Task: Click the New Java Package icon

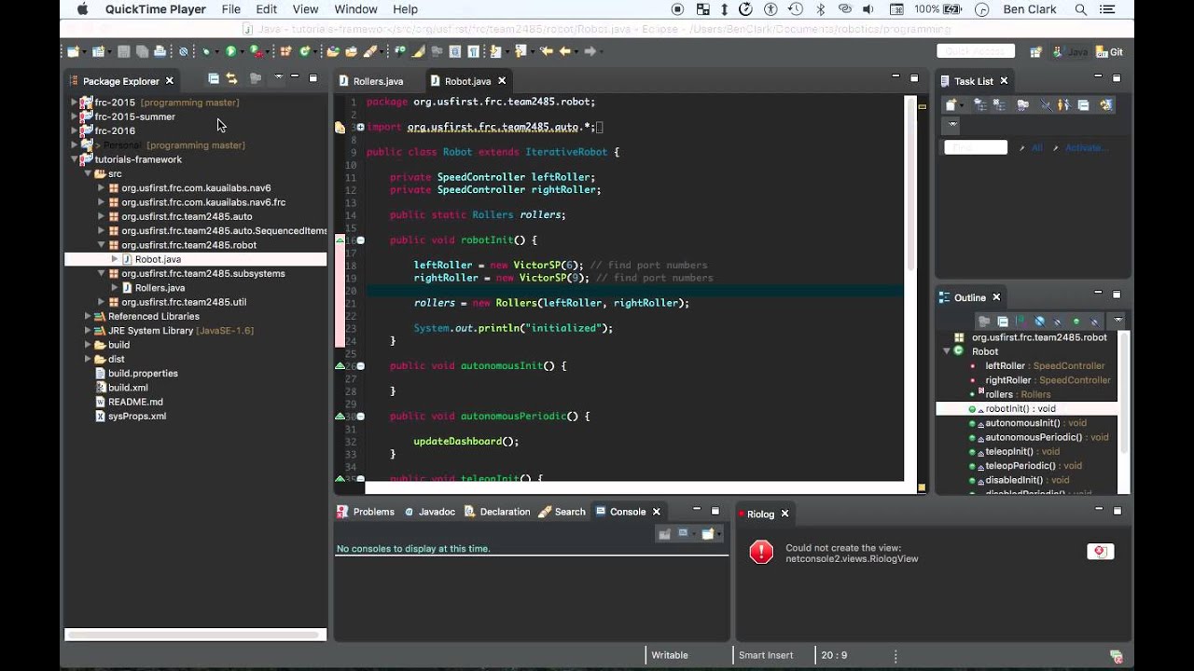Action: pyautogui.click(x=285, y=51)
